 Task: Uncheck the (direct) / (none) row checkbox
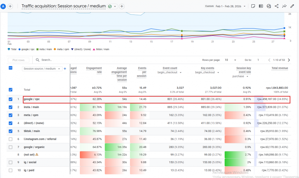click(x=11, y=123)
